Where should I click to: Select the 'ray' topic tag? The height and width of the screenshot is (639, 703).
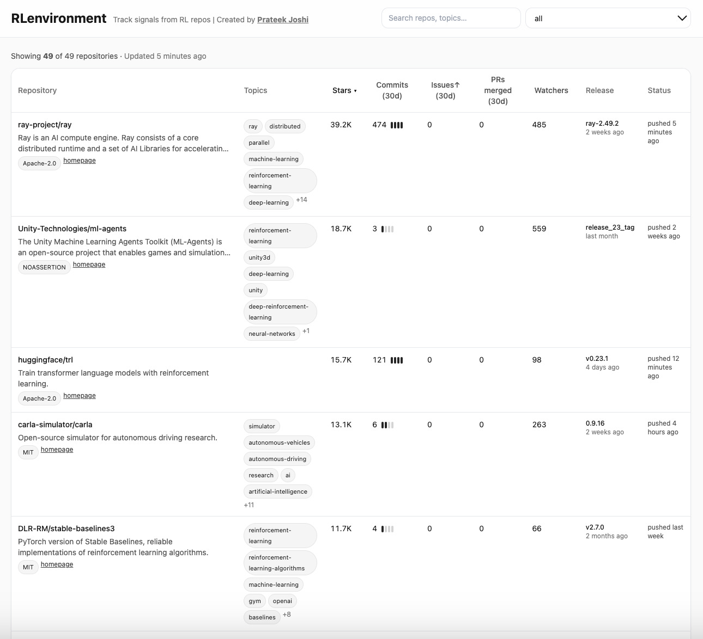253,126
